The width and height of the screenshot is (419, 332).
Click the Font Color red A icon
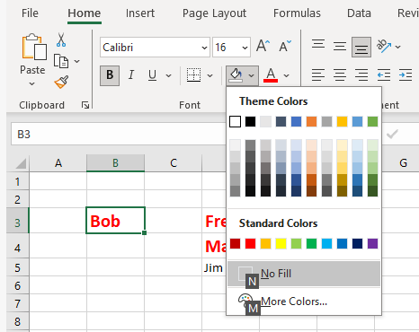click(x=271, y=75)
